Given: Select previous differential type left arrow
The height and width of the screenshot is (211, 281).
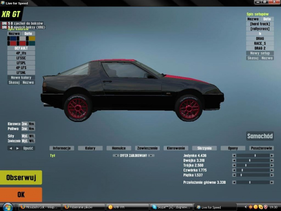Looking at the screenshot, I should coord(116,156).
